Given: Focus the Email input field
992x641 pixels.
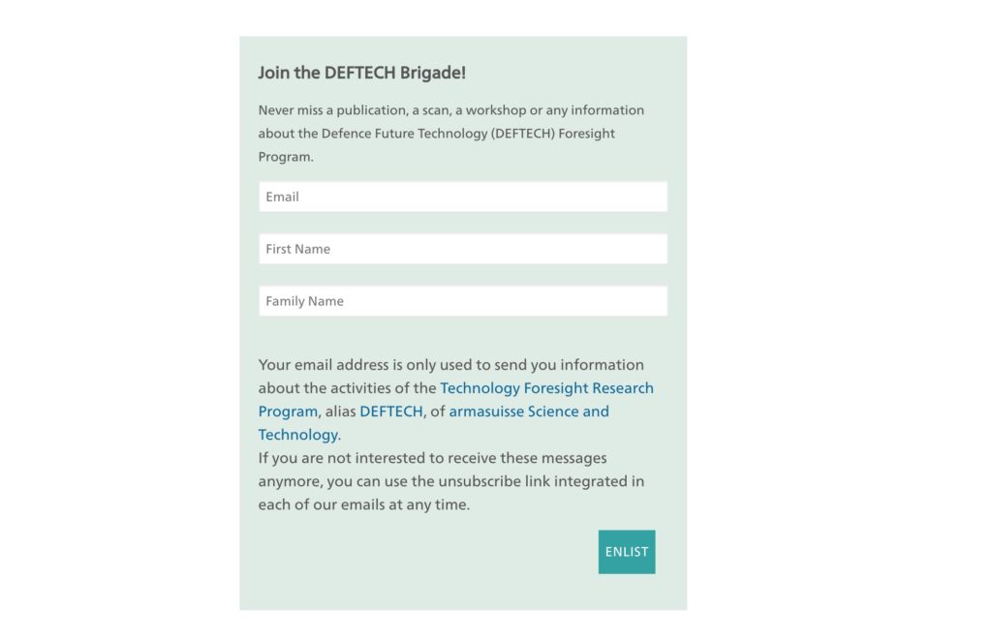Looking at the screenshot, I should (x=462, y=197).
